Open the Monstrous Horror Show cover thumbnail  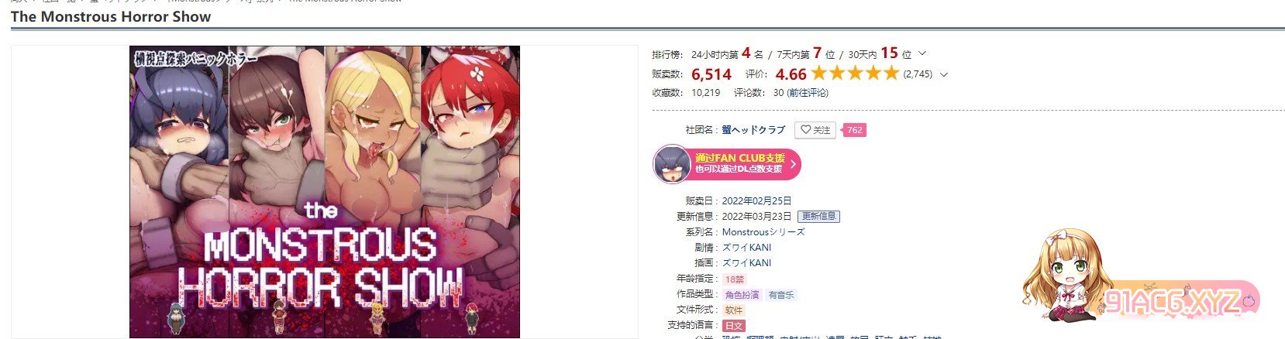click(x=325, y=192)
